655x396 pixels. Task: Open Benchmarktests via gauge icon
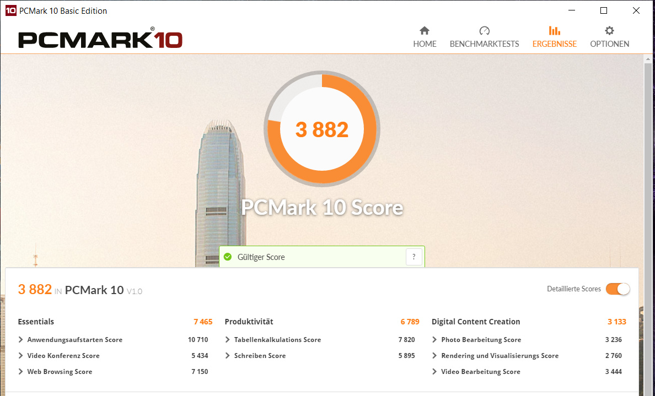tap(484, 31)
